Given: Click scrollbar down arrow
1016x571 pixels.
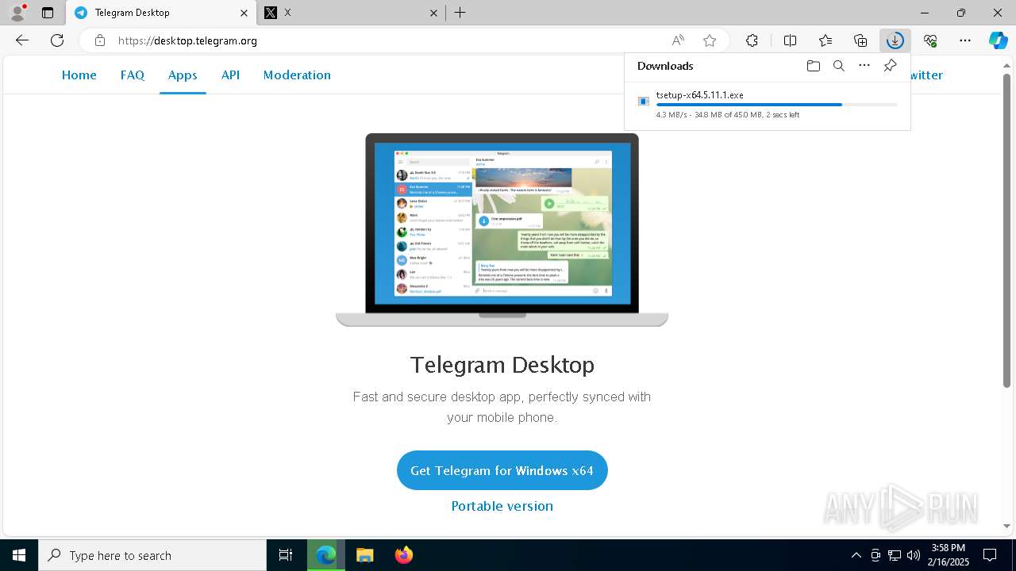Looking at the screenshot, I should [x=1006, y=526].
